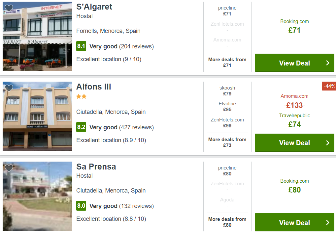The height and width of the screenshot is (234, 336).
Task: Toggle the heart icon on Alfons III photo
Action: (9, 88)
